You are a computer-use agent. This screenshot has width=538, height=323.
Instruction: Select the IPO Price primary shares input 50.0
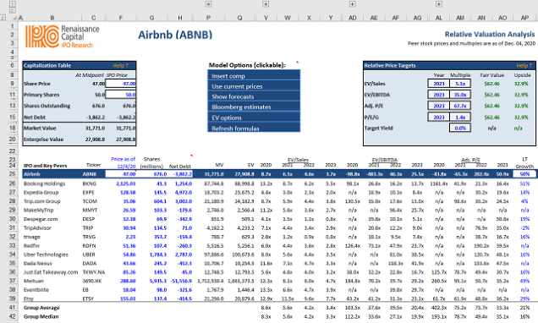pos(121,95)
